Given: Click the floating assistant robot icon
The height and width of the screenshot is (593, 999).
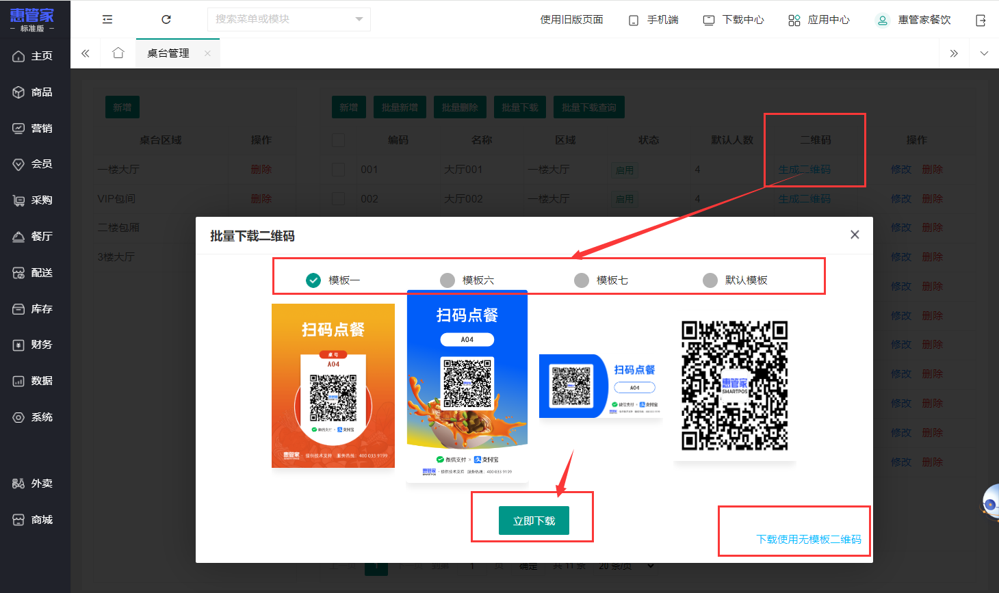Looking at the screenshot, I should coord(990,503).
